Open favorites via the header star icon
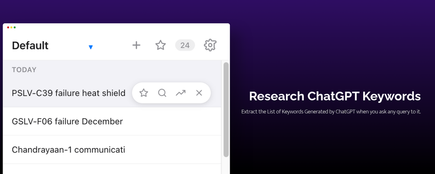This screenshot has height=174, width=435. pyautogui.click(x=160, y=45)
